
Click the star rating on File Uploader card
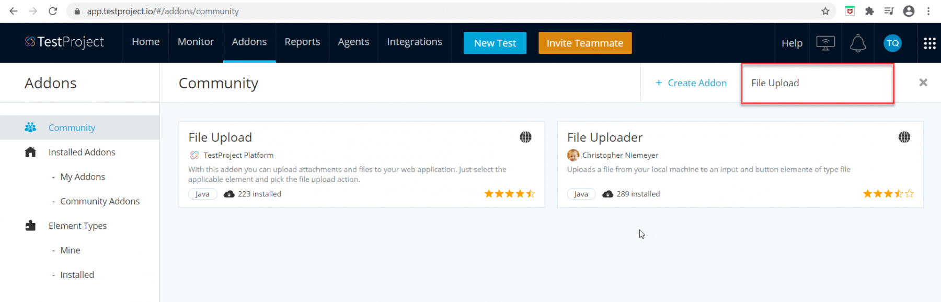point(888,194)
